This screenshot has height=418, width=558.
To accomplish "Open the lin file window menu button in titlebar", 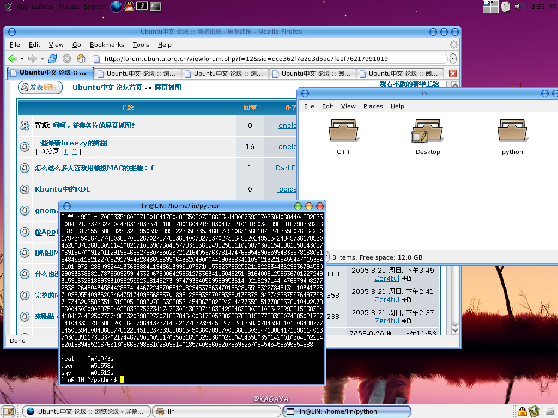I will [x=305, y=94].
